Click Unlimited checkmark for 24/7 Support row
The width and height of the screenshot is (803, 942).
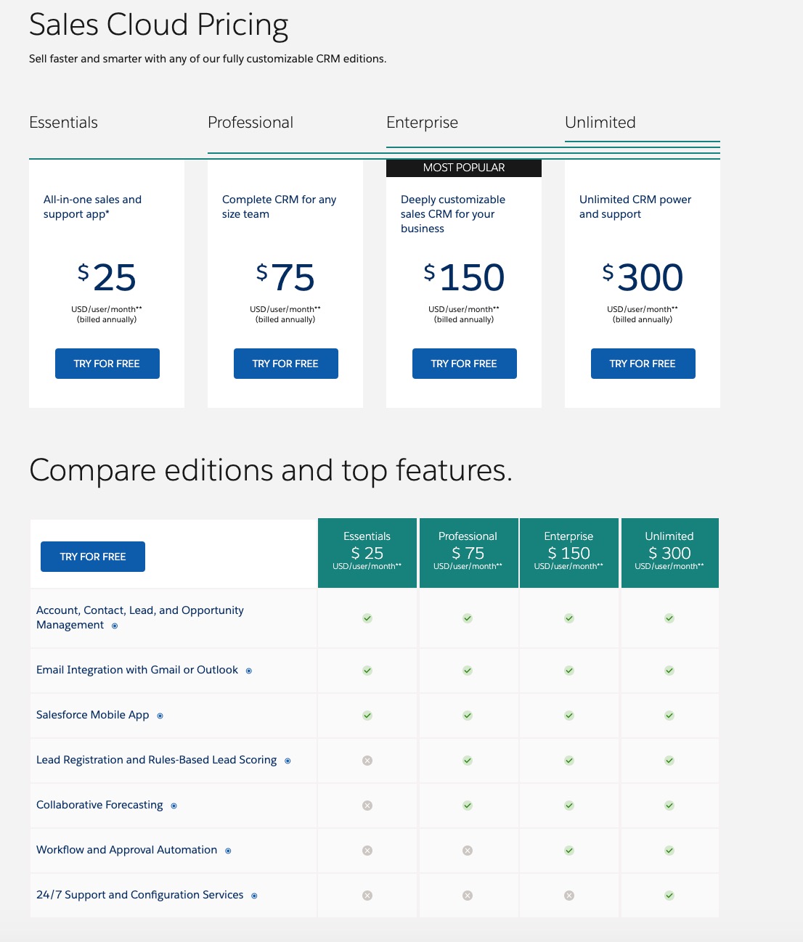669,896
